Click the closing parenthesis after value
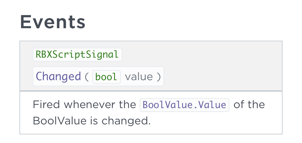The width and height of the screenshot is (302, 143). [158, 77]
